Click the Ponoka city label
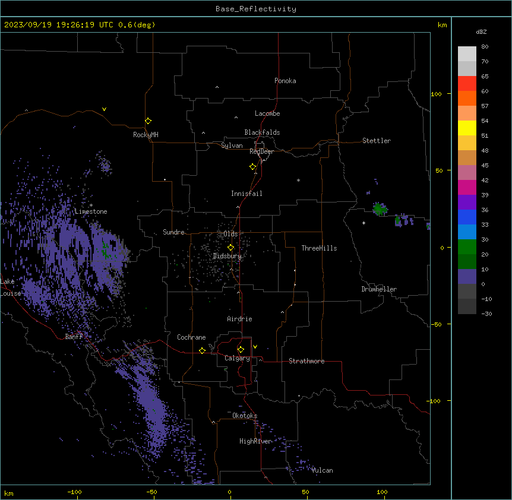This screenshot has width=512, height=500. [285, 81]
